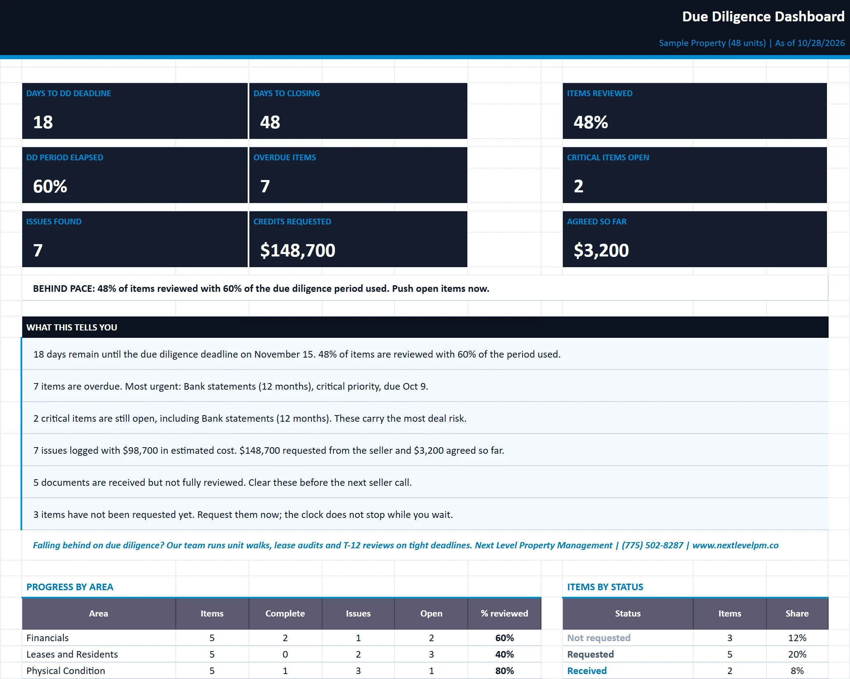850x679 pixels.
Task: Click the Days to Closing value 48
Action: [270, 122]
